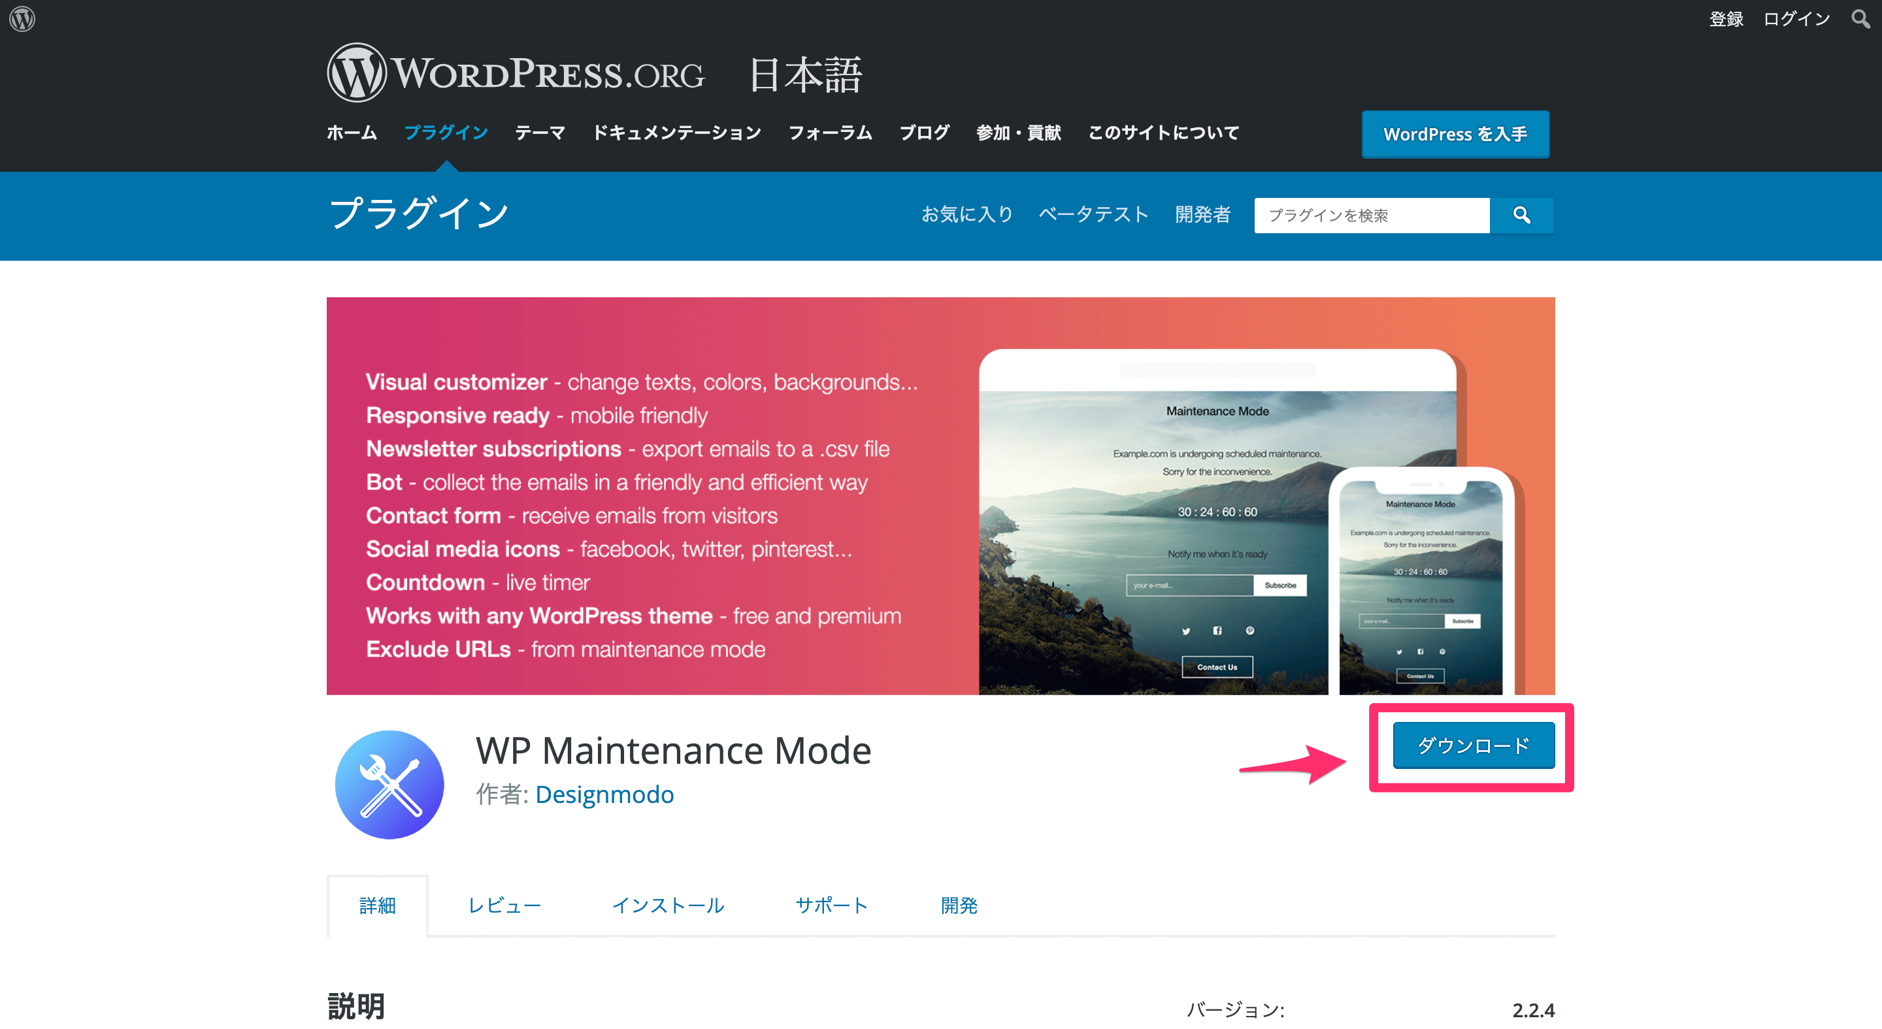The image size is (1882, 1029).
Task: Click the 登録 link
Action: (x=1726, y=18)
